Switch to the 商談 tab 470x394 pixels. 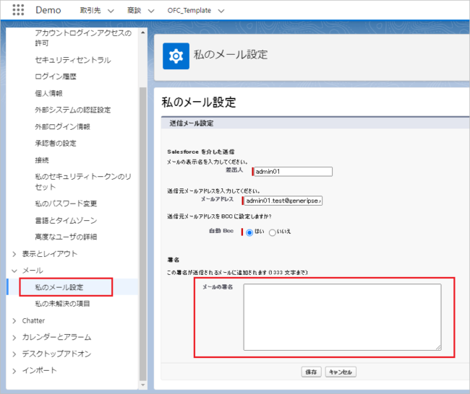click(134, 11)
